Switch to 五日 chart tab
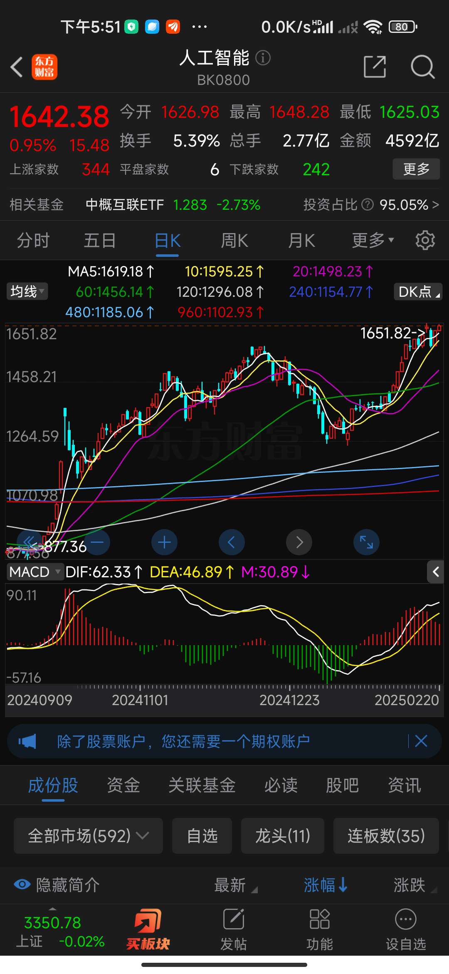Screen dimensions: 449x974 pos(100,241)
